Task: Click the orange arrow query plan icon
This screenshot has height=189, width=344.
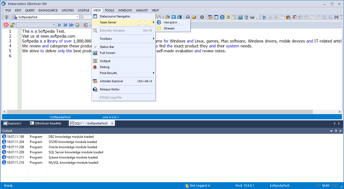Action: point(86,25)
